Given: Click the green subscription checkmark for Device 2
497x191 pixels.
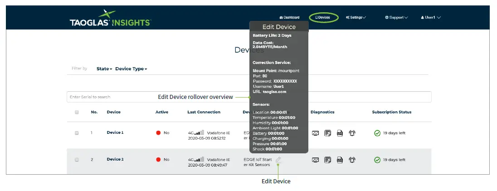Looking at the screenshot, I should point(377,160).
